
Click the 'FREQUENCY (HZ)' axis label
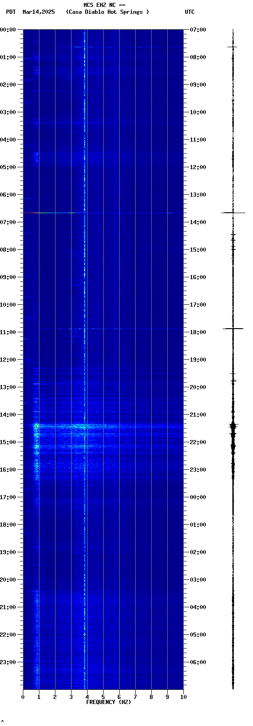click(x=109, y=702)
